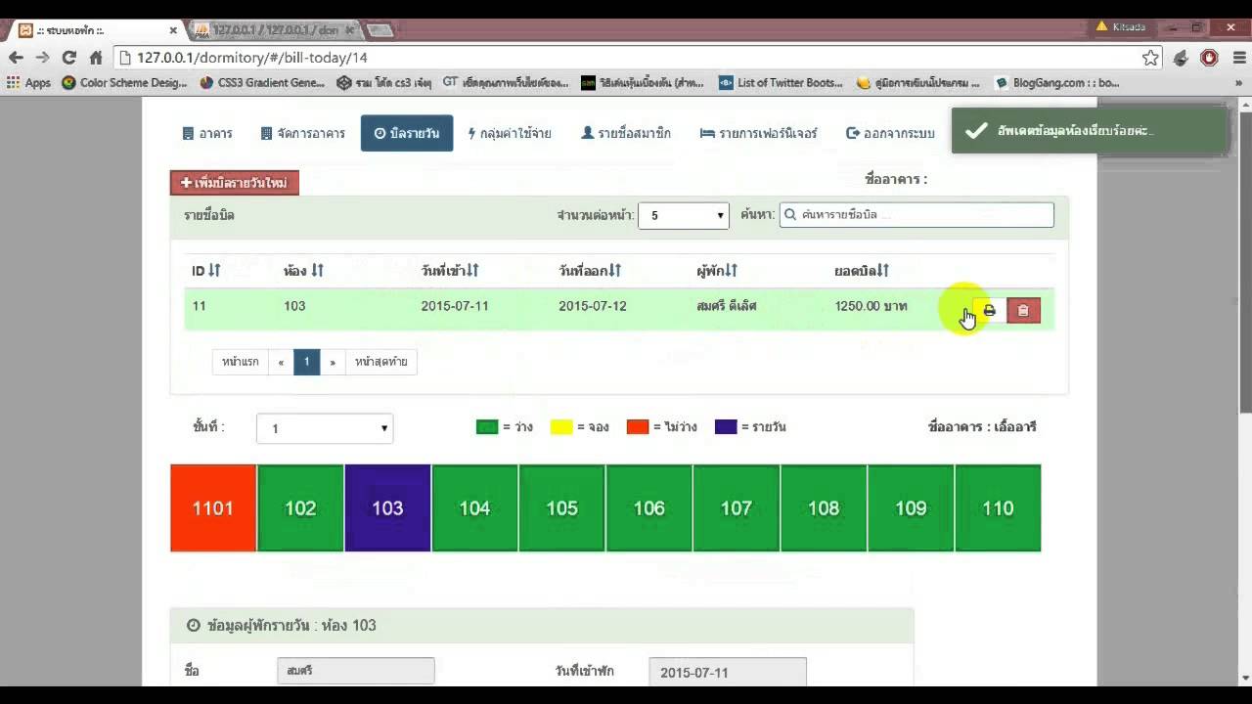1252x704 pixels.
Task: Open the Apps bookmarks shortcut
Action: point(28,83)
